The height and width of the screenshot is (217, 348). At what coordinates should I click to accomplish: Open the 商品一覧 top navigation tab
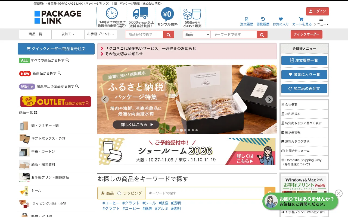(35, 34)
